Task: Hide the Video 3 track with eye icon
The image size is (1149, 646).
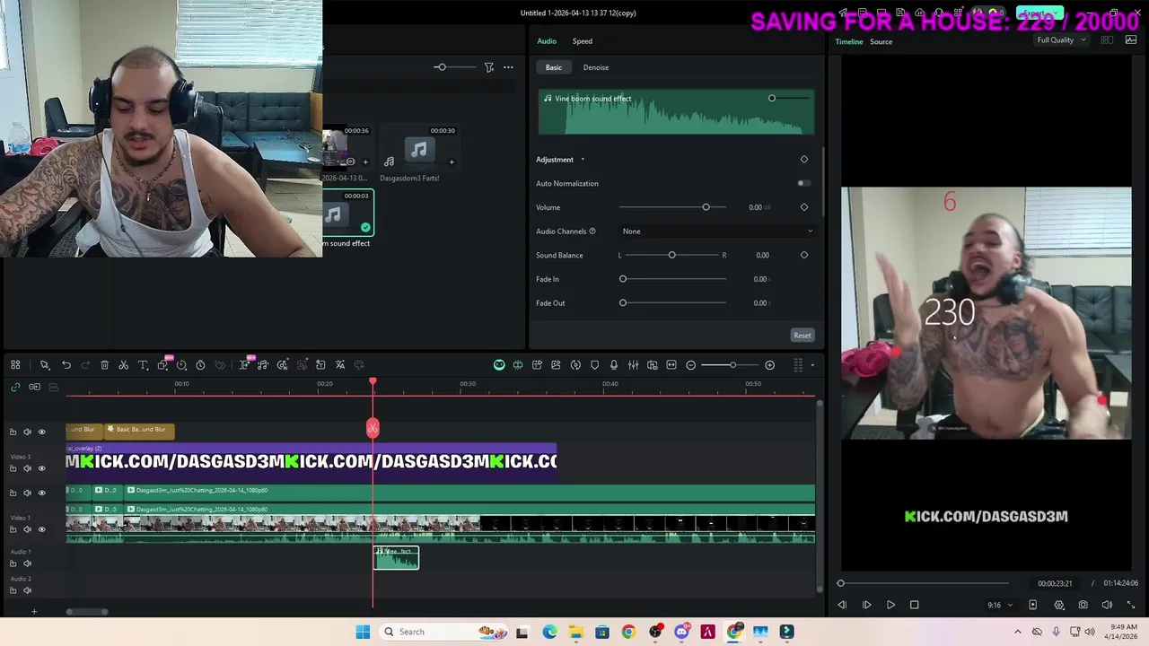Action: pos(41,468)
